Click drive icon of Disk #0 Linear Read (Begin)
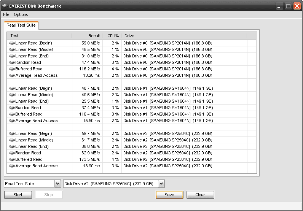 12,43
